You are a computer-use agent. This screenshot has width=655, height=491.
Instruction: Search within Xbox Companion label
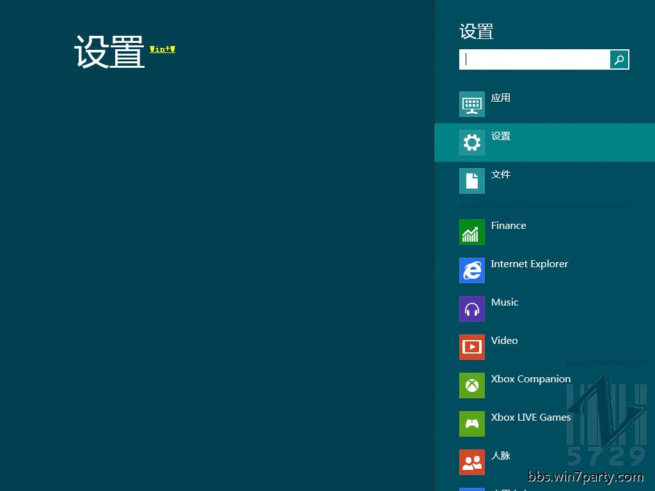point(530,379)
